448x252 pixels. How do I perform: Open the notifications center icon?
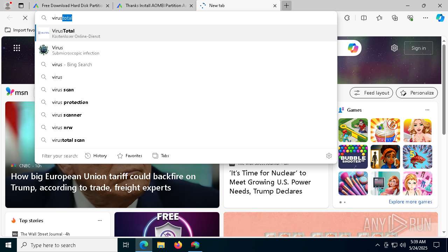click(436, 245)
